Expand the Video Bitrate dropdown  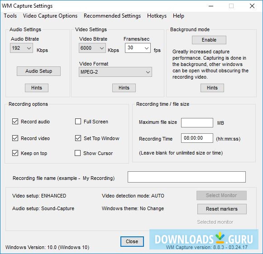point(92,48)
